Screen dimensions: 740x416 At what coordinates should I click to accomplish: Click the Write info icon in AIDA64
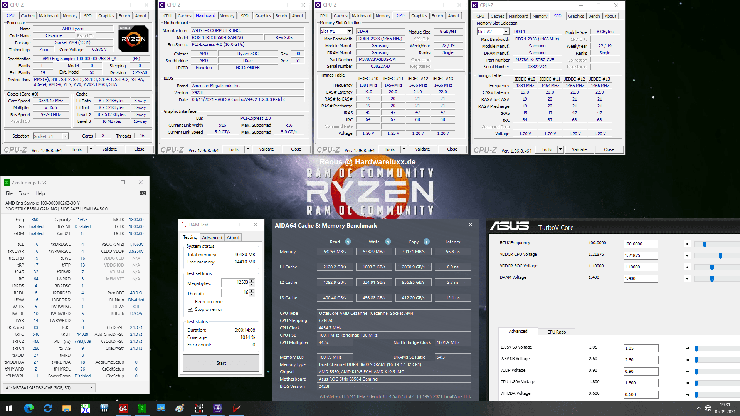point(388,242)
